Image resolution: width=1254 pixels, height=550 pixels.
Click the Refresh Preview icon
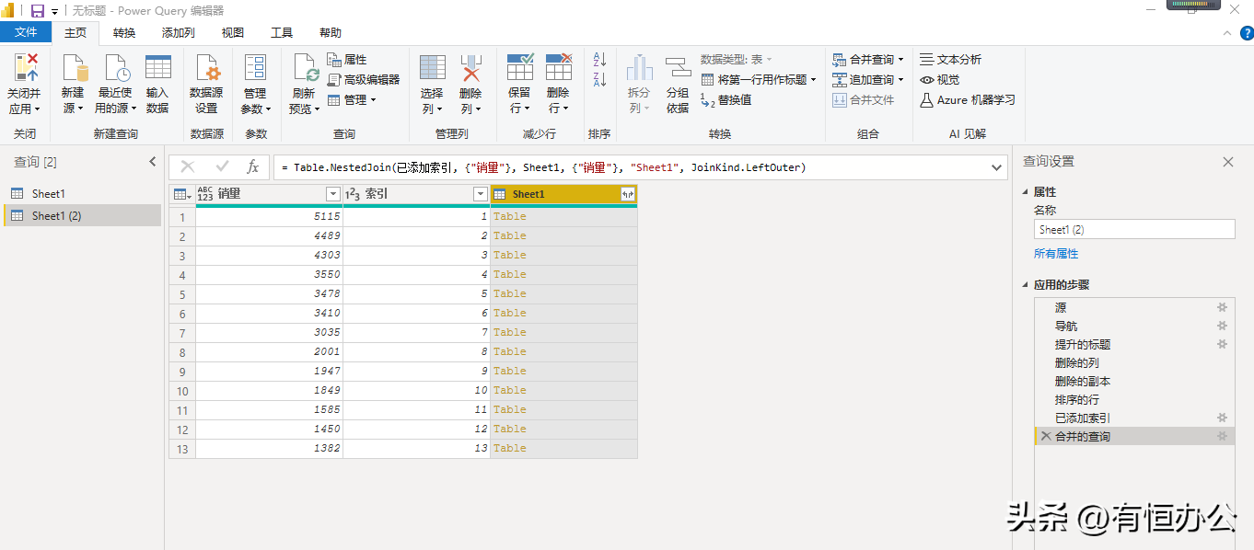click(x=305, y=68)
